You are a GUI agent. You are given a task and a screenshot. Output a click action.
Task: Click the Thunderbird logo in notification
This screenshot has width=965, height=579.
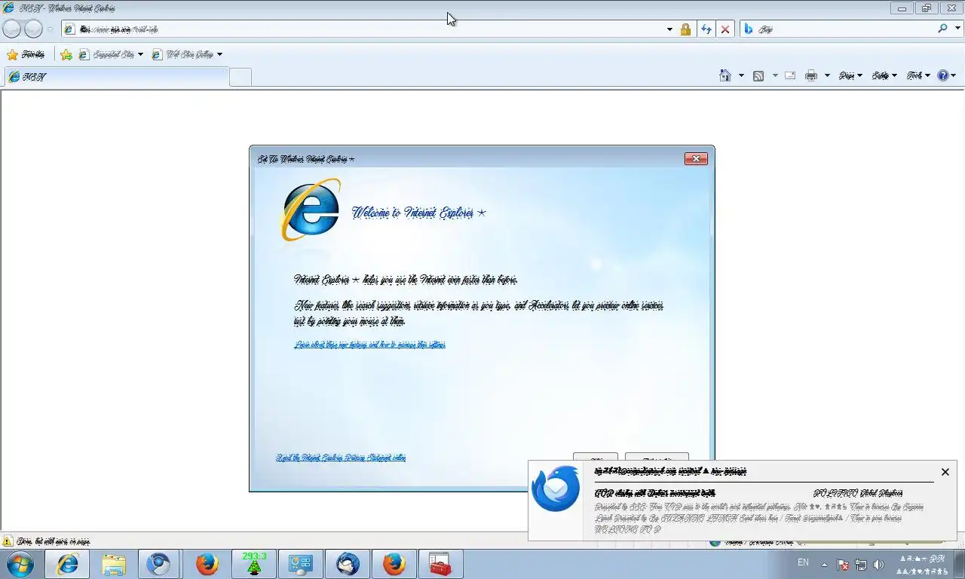click(556, 489)
